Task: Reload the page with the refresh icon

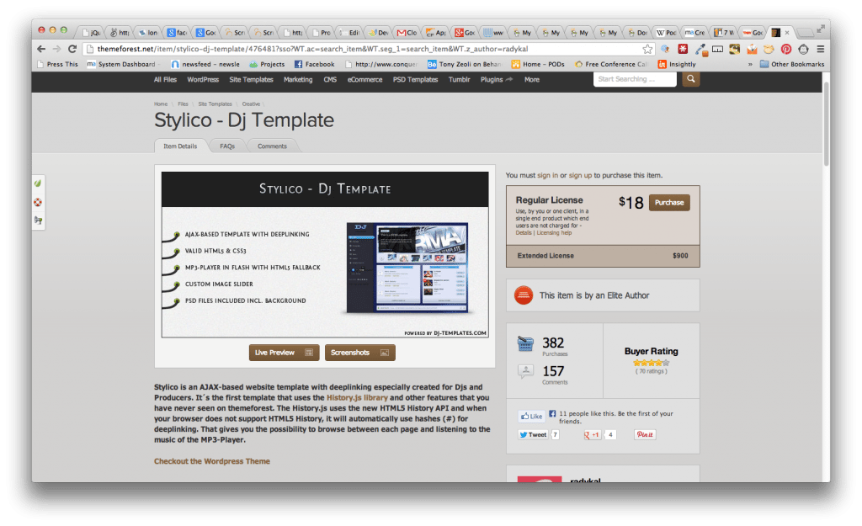Action: pos(72,49)
